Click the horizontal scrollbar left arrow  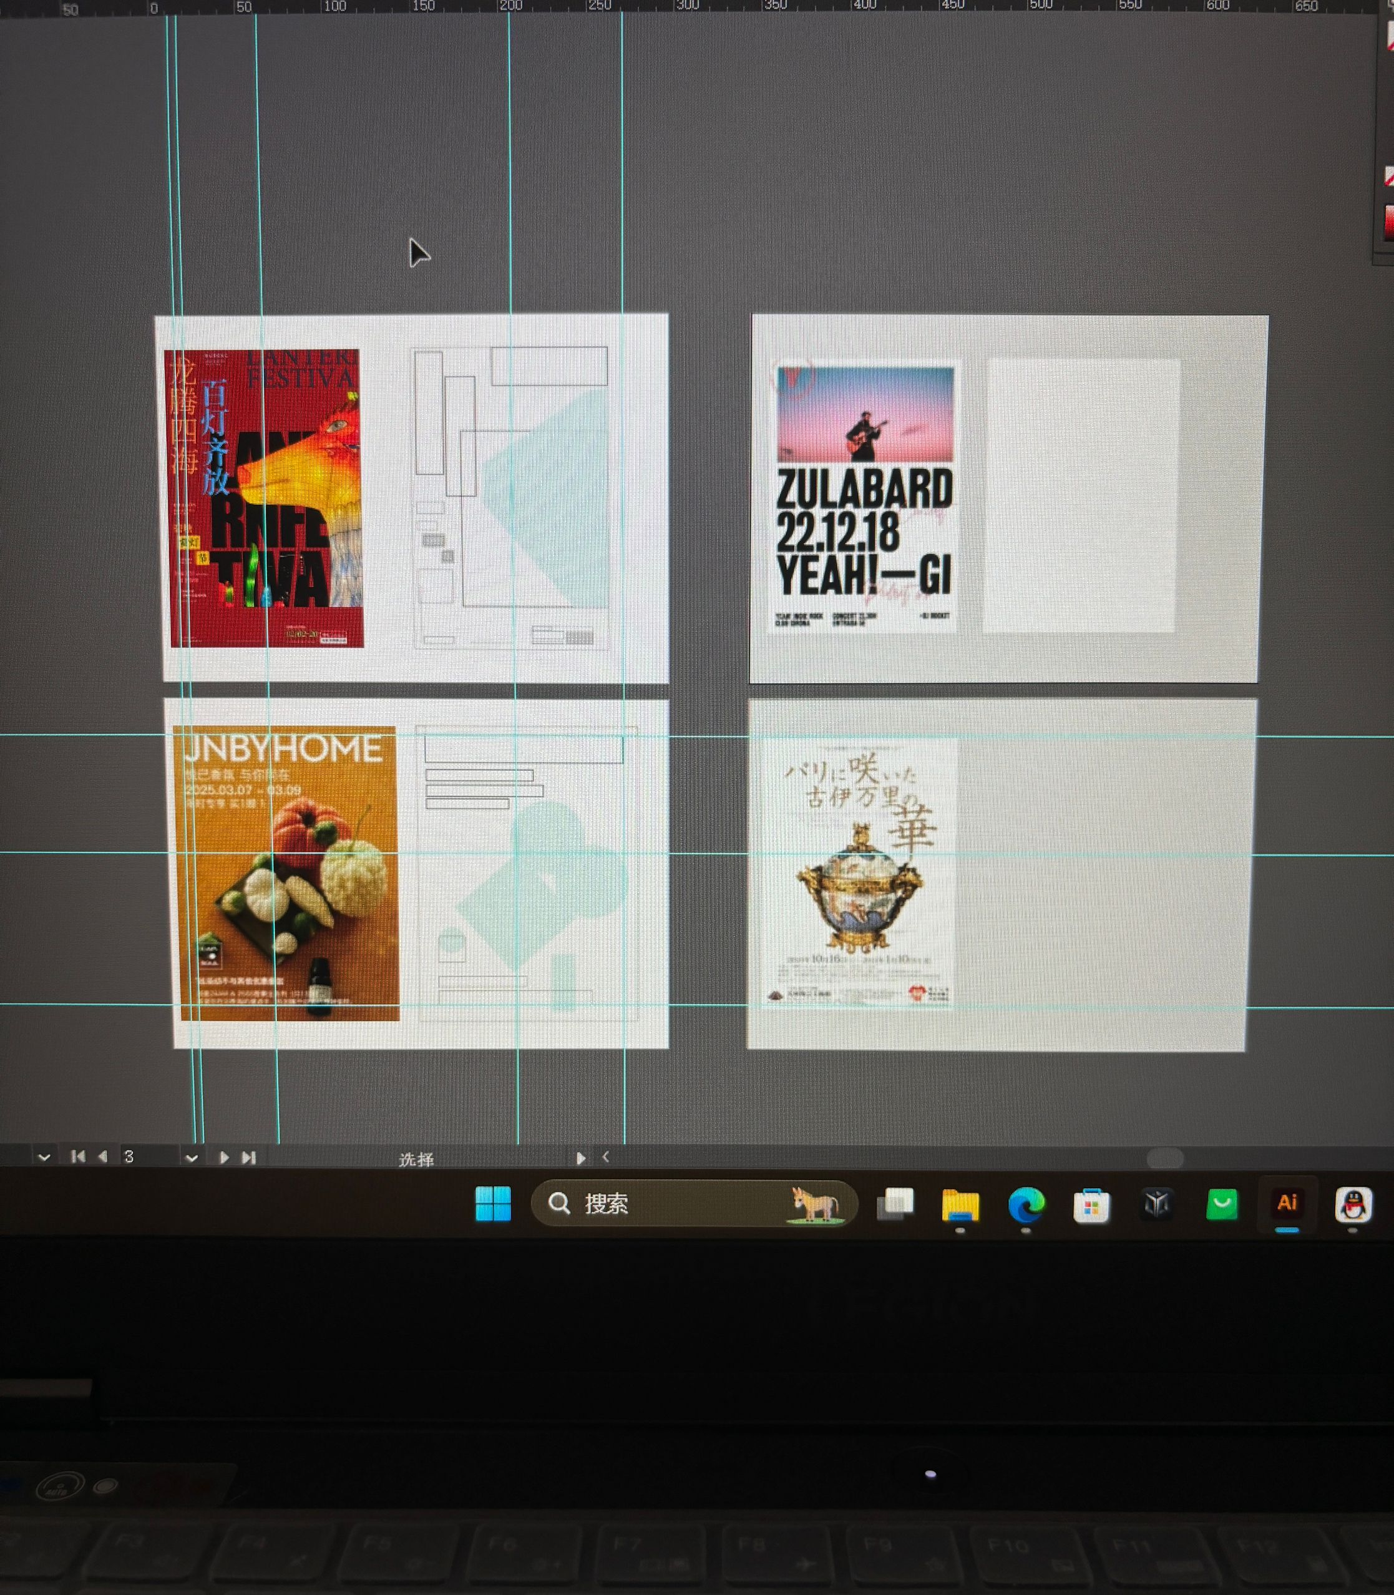(606, 1157)
